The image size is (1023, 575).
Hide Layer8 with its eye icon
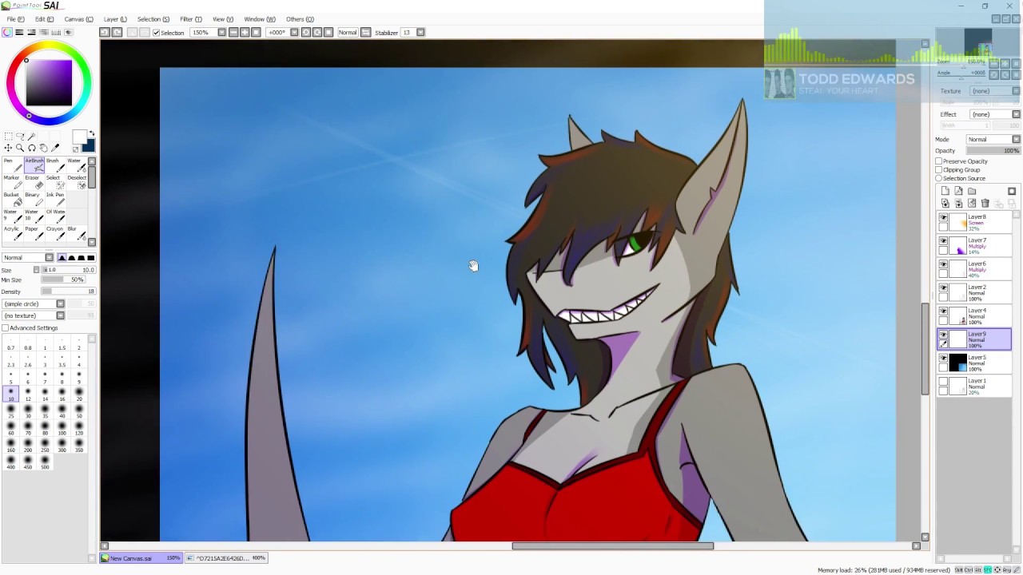tap(943, 218)
